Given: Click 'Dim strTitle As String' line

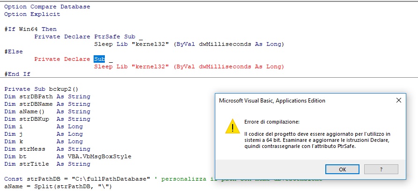Looking at the screenshot, I should [47, 164].
